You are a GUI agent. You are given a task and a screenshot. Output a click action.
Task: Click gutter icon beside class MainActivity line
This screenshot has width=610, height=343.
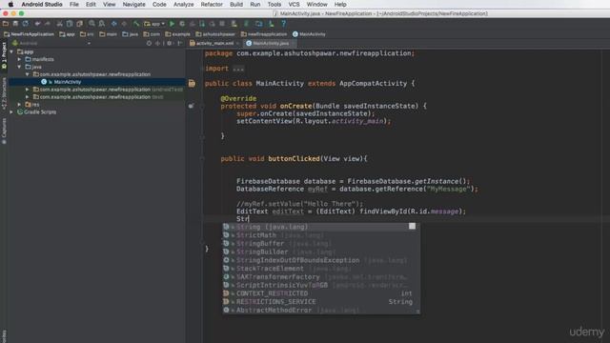(192, 83)
